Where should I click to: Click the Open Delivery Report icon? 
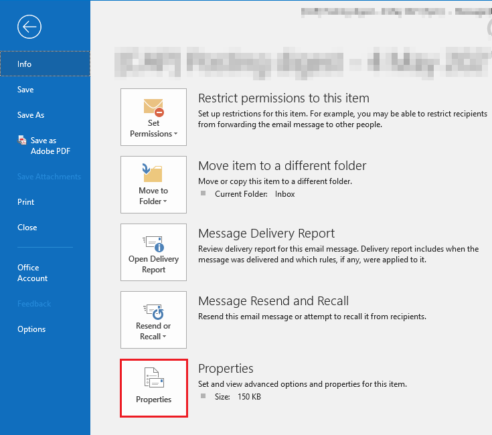pos(153,242)
